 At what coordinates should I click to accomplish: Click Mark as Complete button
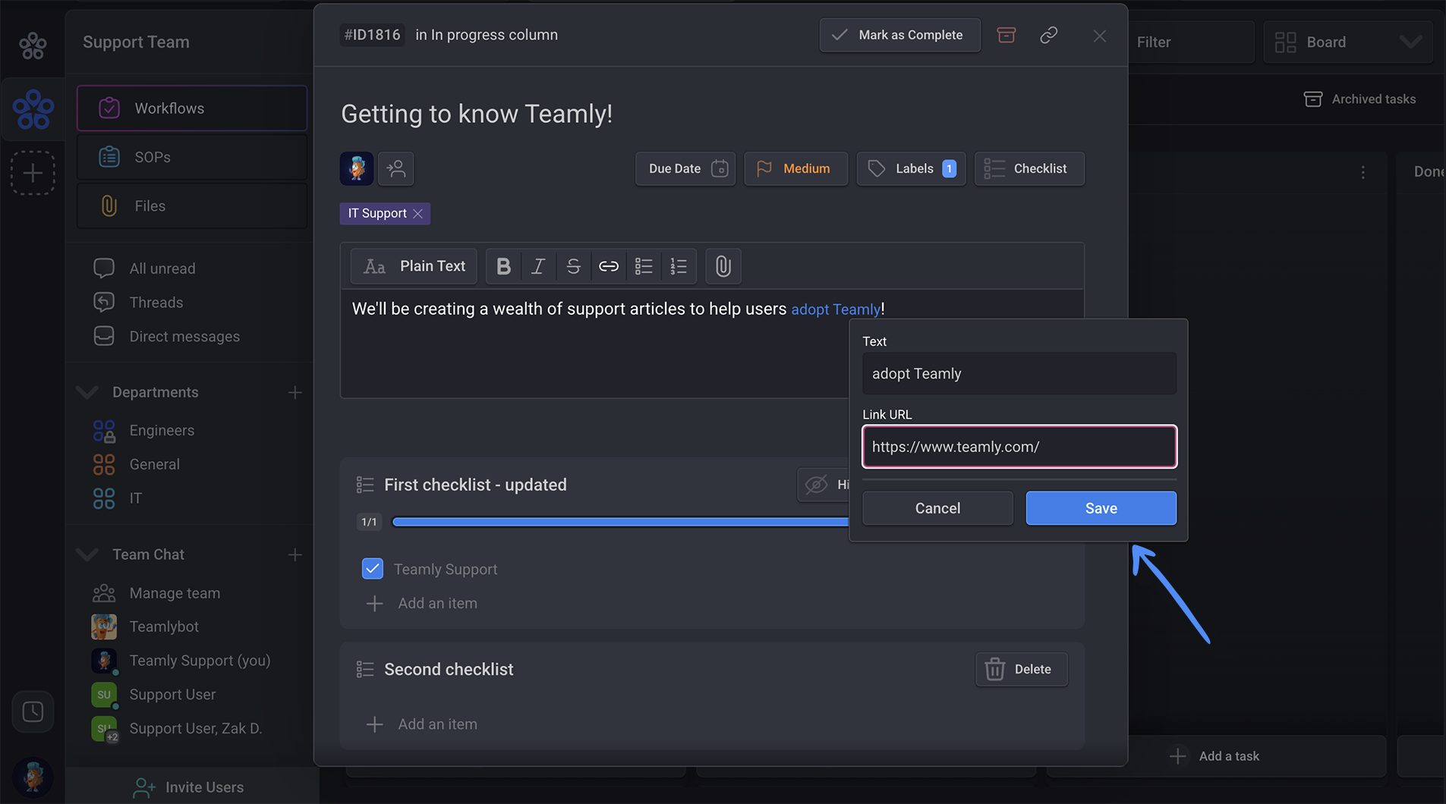click(x=899, y=35)
